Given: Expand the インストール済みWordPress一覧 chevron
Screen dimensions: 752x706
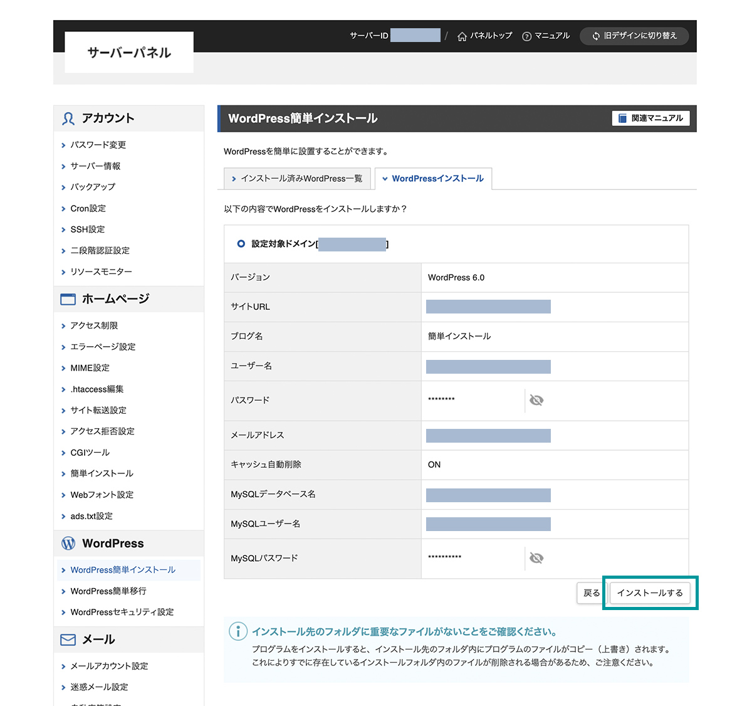Looking at the screenshot, I should 234,179.
